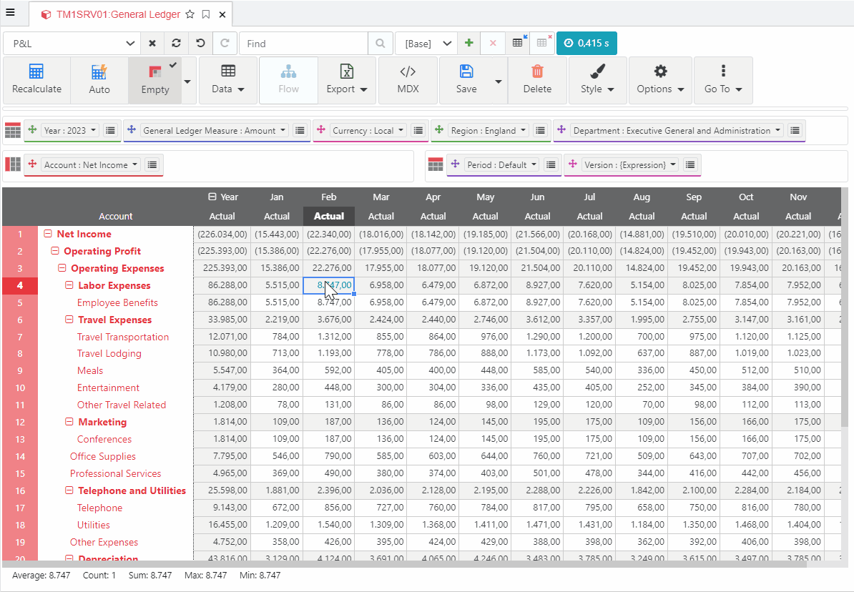Image resolution: width=854 pixels, height=592 pixels.
Task: Click the refresh view icon
Action: pos(176,44)
